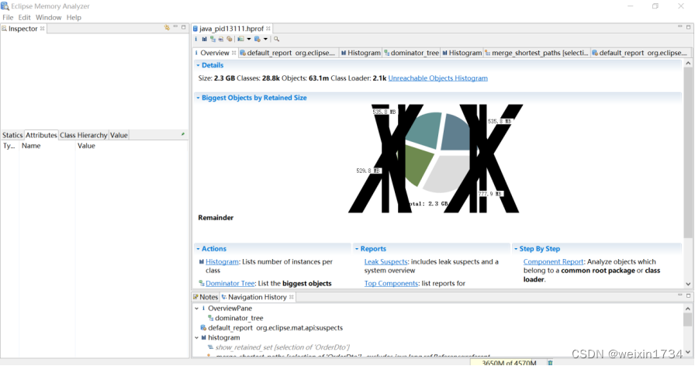
Task: Close the Overview tab
Action: point(234,53)
